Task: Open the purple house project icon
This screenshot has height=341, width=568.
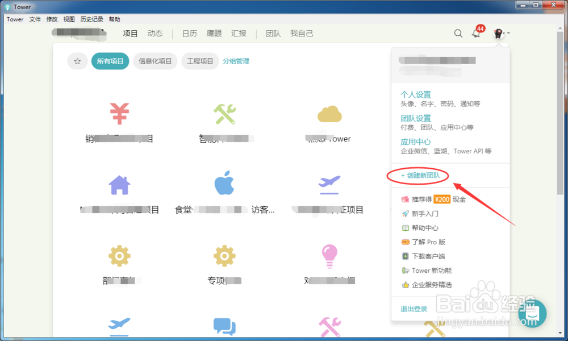Action: [x=119, y=185]
